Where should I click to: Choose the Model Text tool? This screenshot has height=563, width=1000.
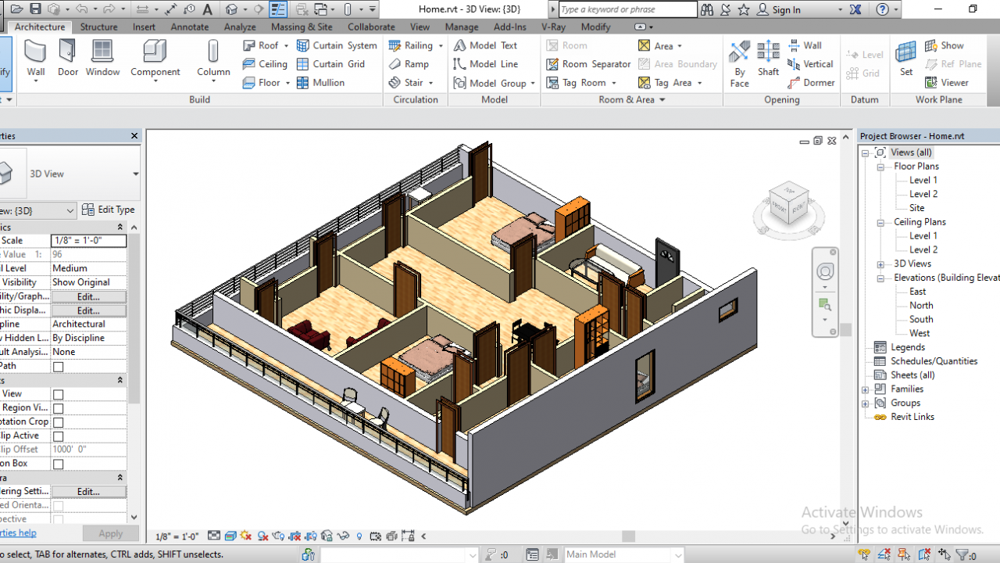click(x=485, y=45)
